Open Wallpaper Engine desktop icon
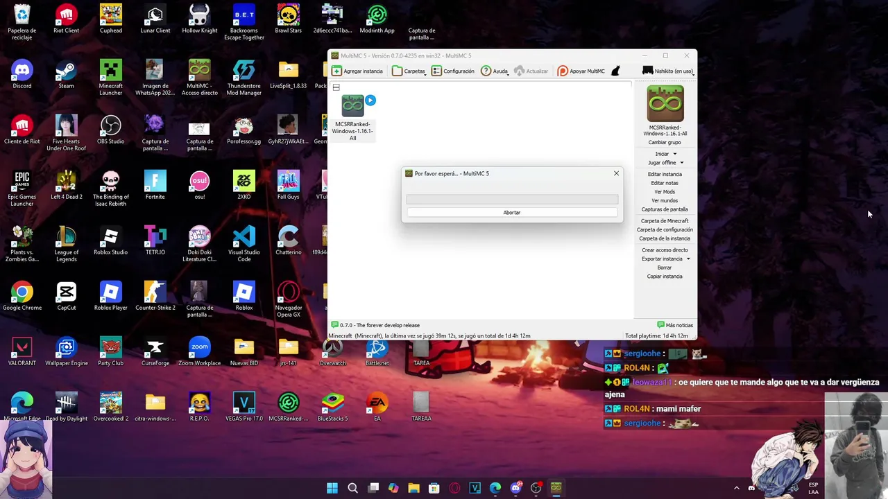The image size is (888, 499). pyautogui.click(x=67, y=352)
